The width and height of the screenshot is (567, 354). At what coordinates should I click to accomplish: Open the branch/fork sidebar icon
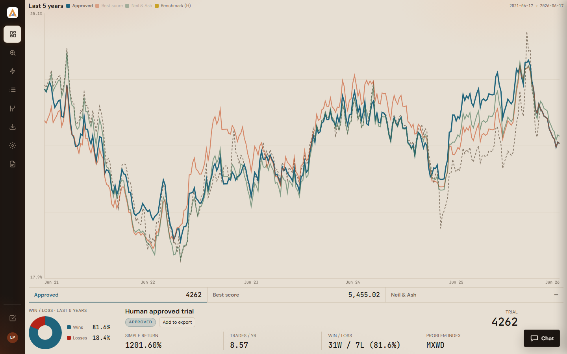[13, 109]
